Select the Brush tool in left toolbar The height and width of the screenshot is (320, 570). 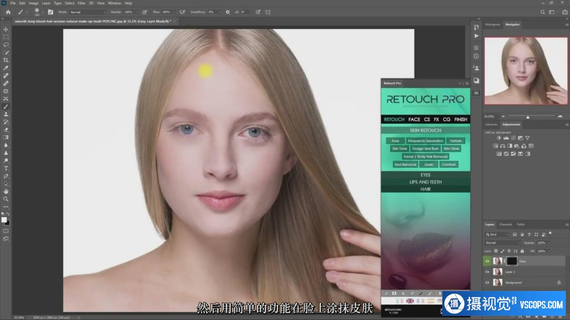pos(6,106)
